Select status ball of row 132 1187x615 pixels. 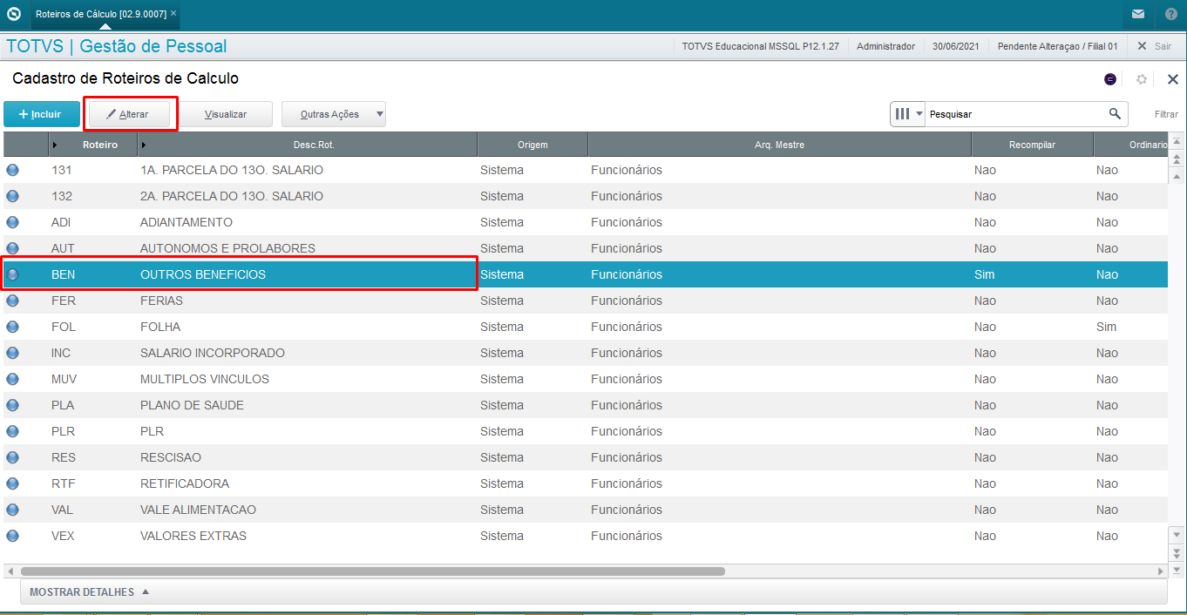point(13,196)
